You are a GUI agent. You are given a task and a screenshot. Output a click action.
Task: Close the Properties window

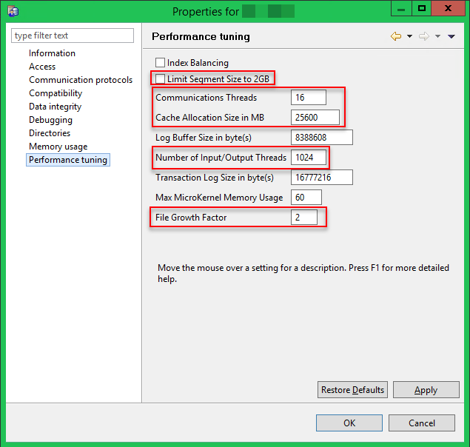click(448, 8)
